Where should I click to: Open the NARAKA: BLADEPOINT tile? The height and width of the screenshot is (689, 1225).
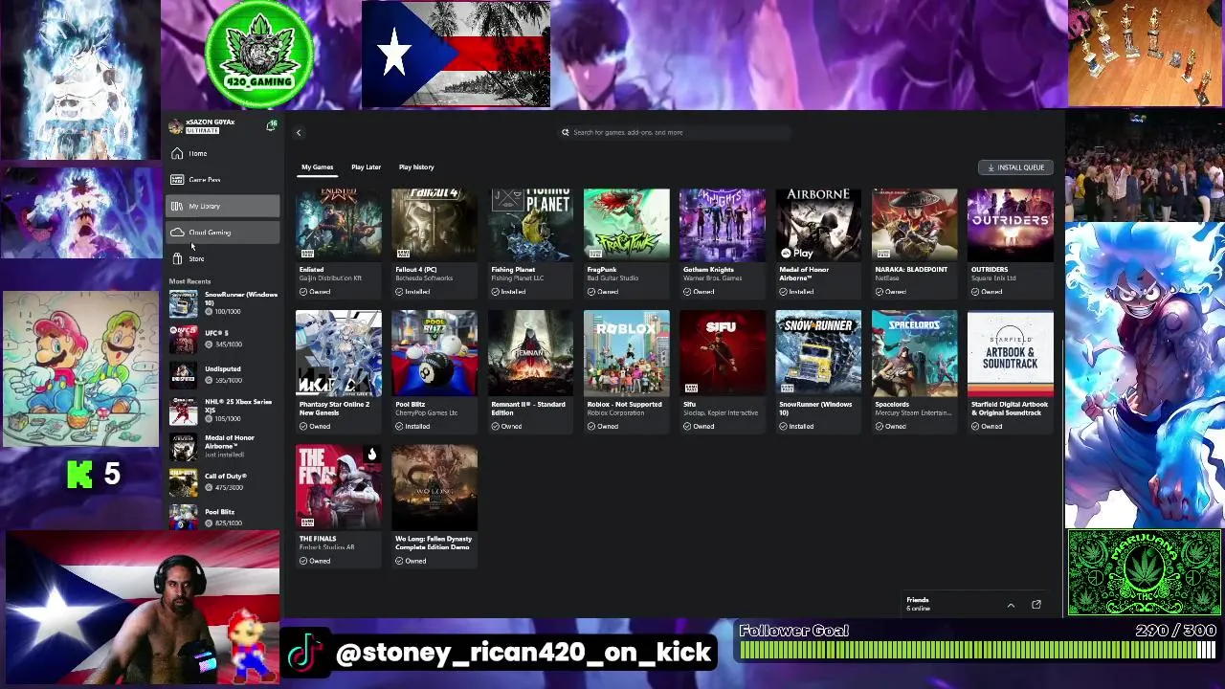tap(914, 242)
